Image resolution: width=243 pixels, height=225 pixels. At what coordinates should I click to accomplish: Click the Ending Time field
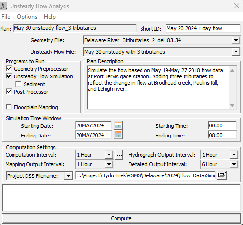pos(222,135)
